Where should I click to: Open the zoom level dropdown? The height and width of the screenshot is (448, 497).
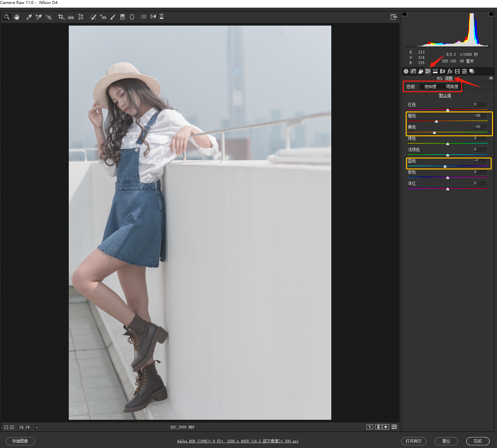click(x=37, y=427)
